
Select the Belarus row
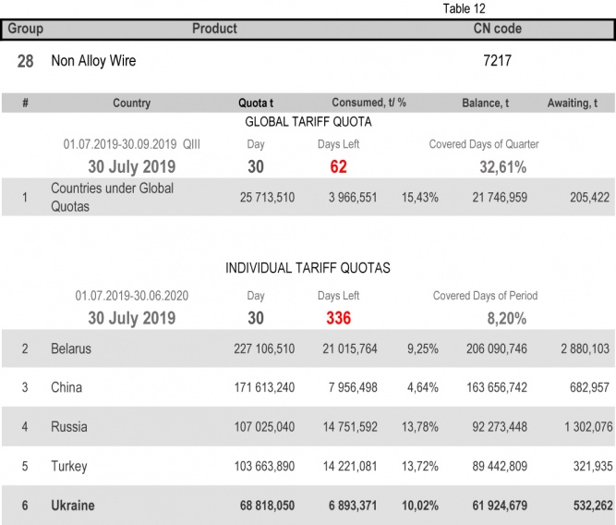pos(71,349)
